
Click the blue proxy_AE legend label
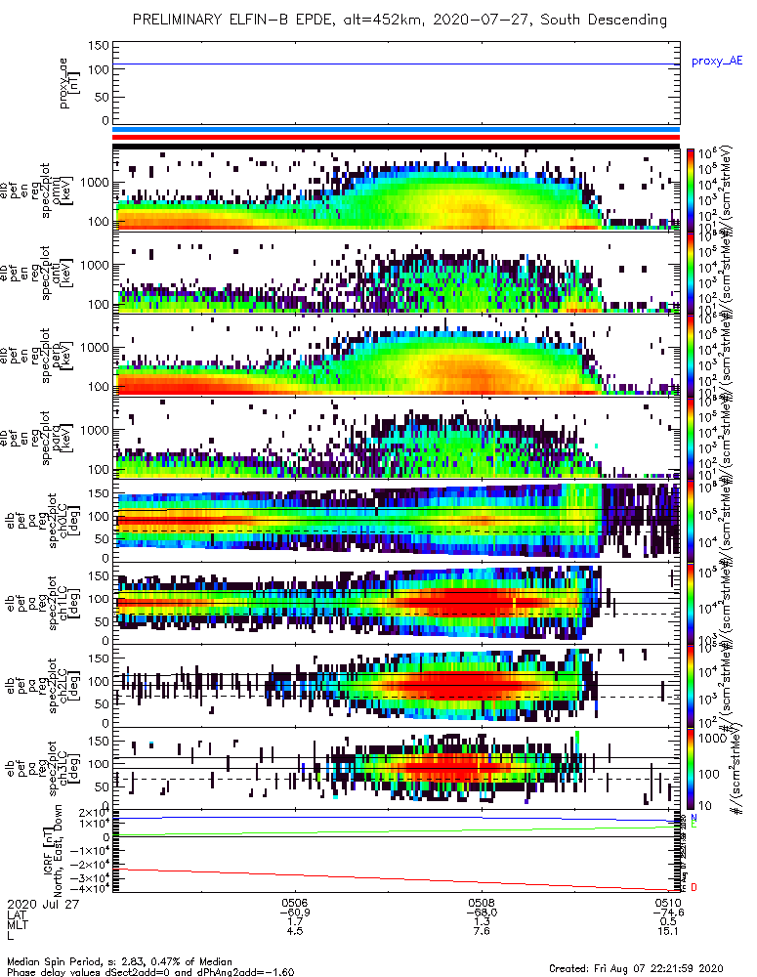(717, 61)
